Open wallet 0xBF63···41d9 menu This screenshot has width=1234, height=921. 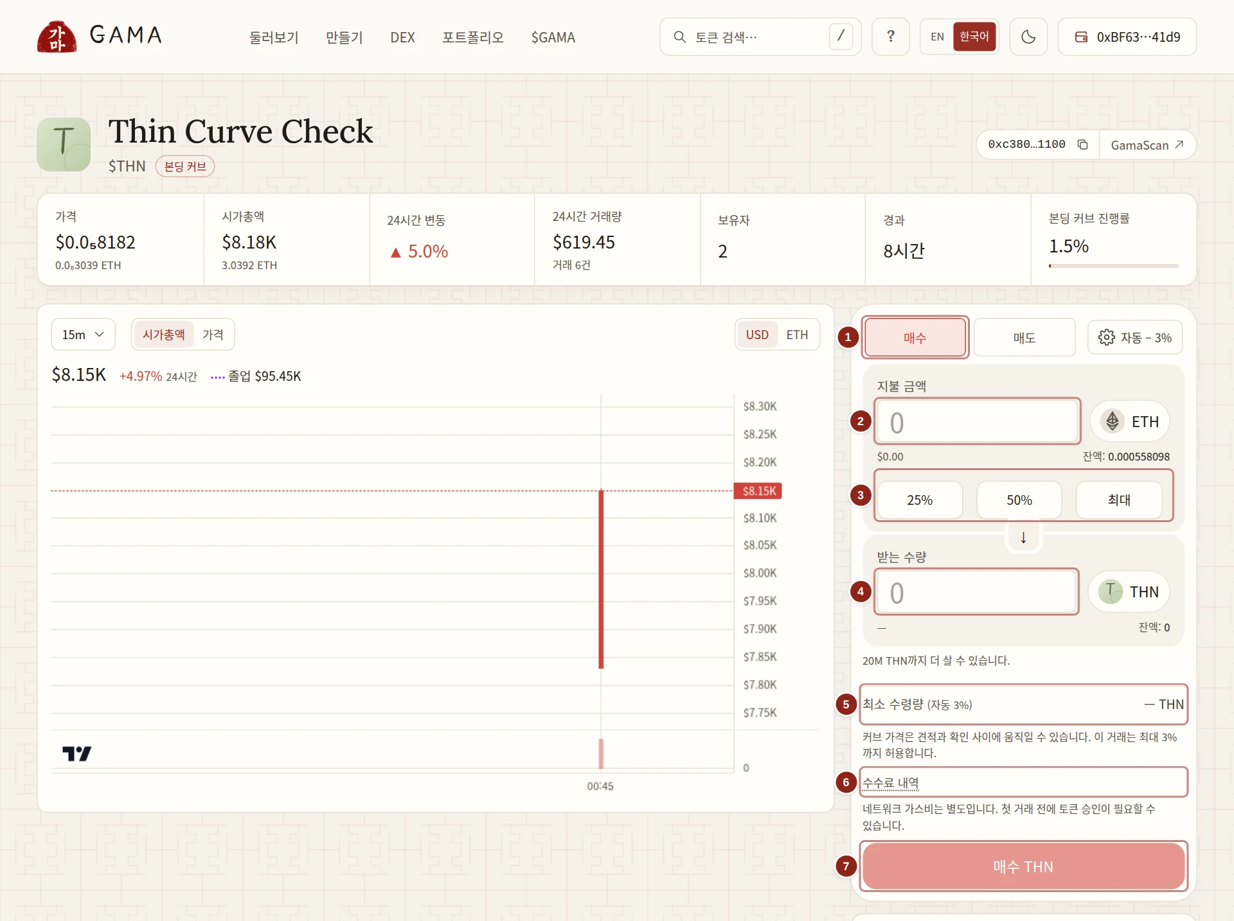pyautogui.click(x=1127, y=37)
